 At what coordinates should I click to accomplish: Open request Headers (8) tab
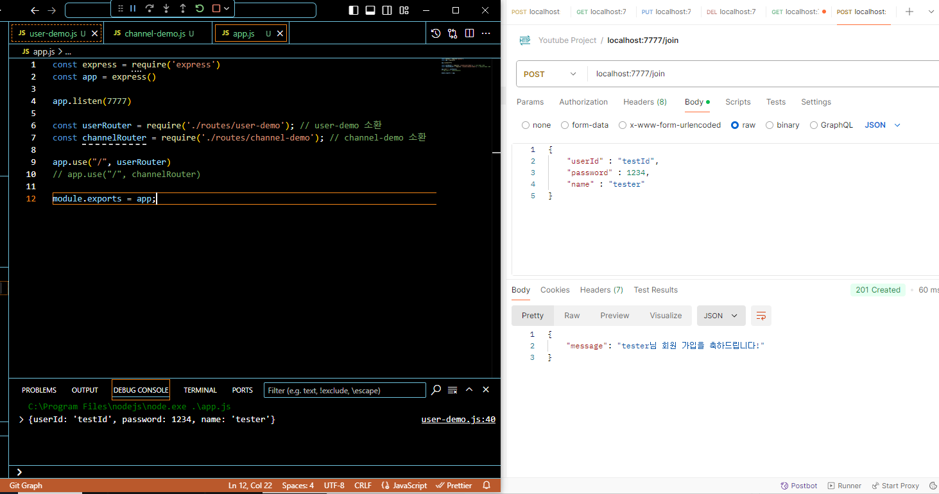tap(645, 102)
